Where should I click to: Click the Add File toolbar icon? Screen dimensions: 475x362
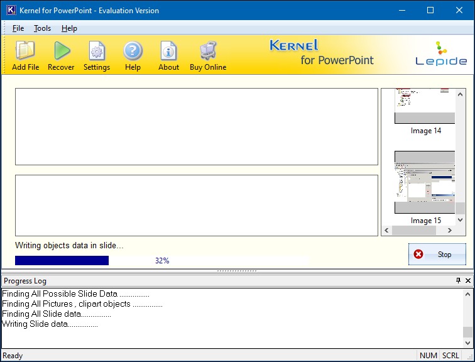click(25, 50)
